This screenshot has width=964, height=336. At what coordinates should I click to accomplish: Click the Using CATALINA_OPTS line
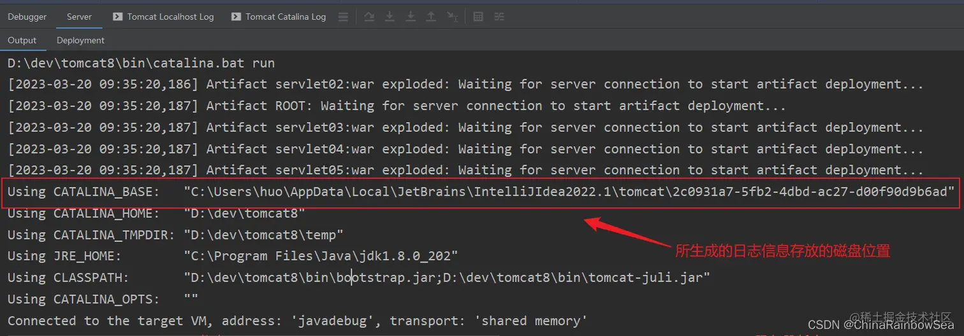pos(103,299)
